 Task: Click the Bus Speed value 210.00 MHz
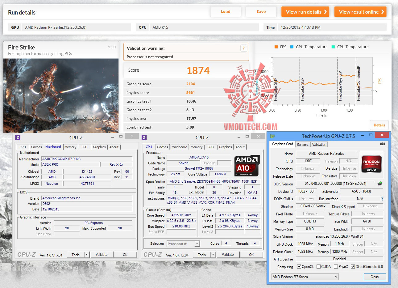click(x=181, y=226)
